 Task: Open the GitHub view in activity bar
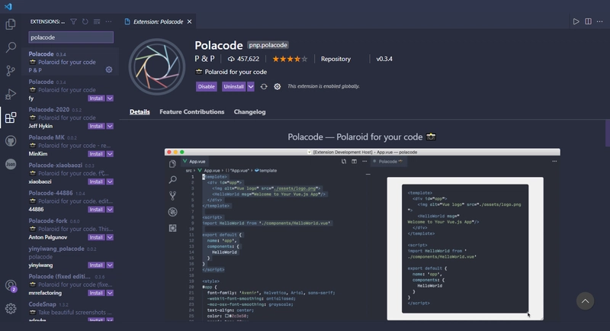click(11, 141)
